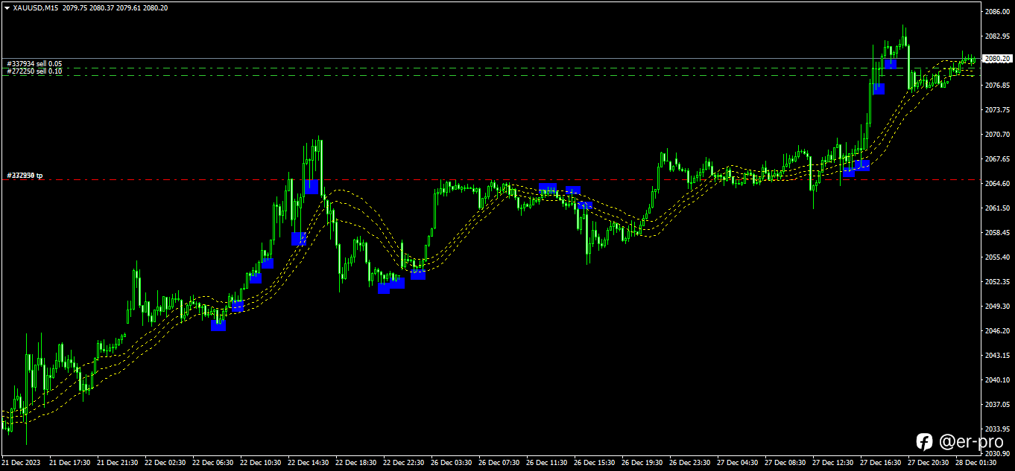Click the 27 Dec 20:30 time label
The width and height of the screenshot is (1015, 471).
(x=929, y=463)
